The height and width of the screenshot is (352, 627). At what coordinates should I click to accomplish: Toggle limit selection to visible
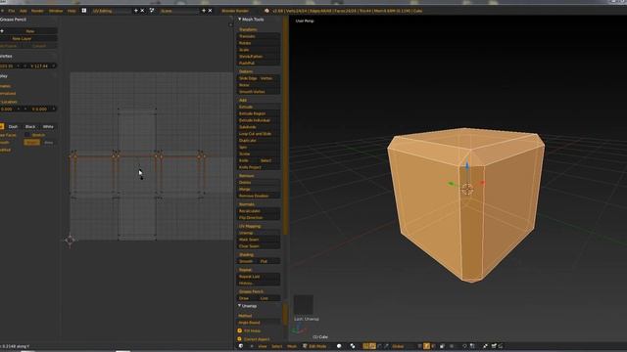pyautogui.click(x=442, y=346)
